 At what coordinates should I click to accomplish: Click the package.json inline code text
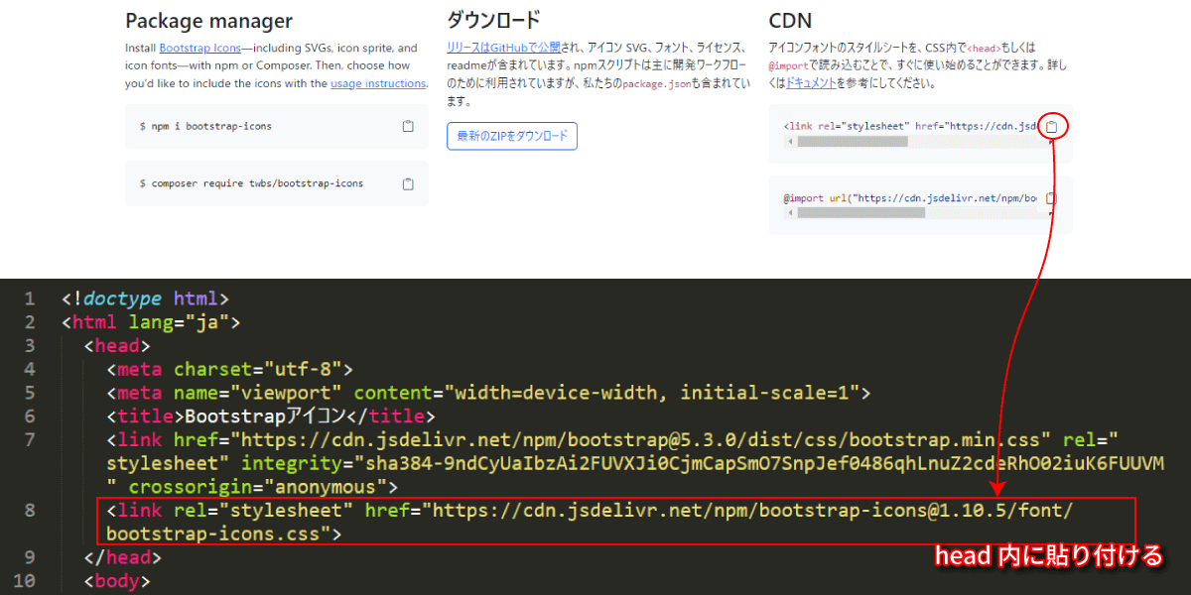[x=655, y=83]
